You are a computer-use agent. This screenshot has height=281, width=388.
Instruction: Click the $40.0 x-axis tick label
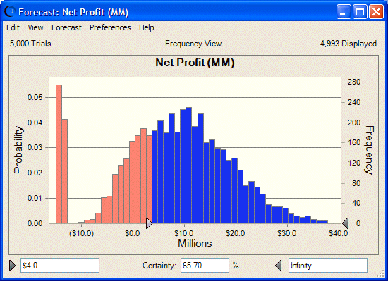click(x=338, y=233)
